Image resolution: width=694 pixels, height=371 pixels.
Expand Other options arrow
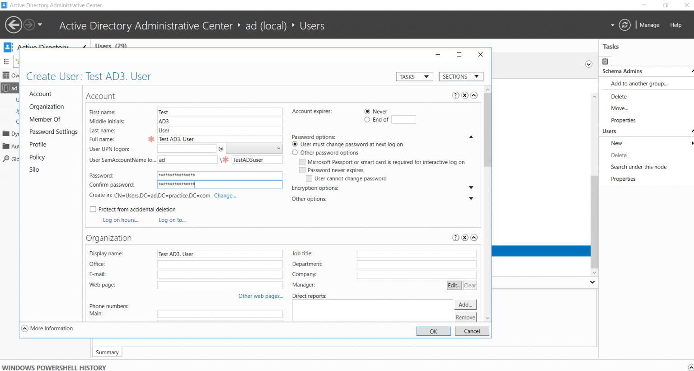point(471,198)
